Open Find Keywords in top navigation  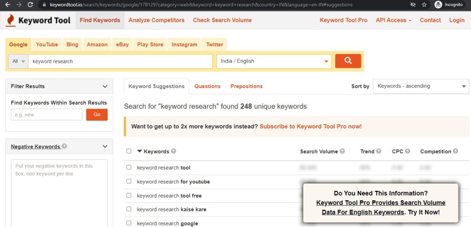pyautogui.click(x=100, y=20)
